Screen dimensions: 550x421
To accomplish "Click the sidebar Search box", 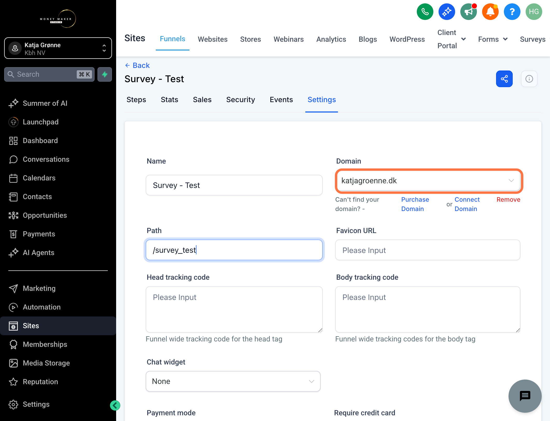I will click(49, 74).
